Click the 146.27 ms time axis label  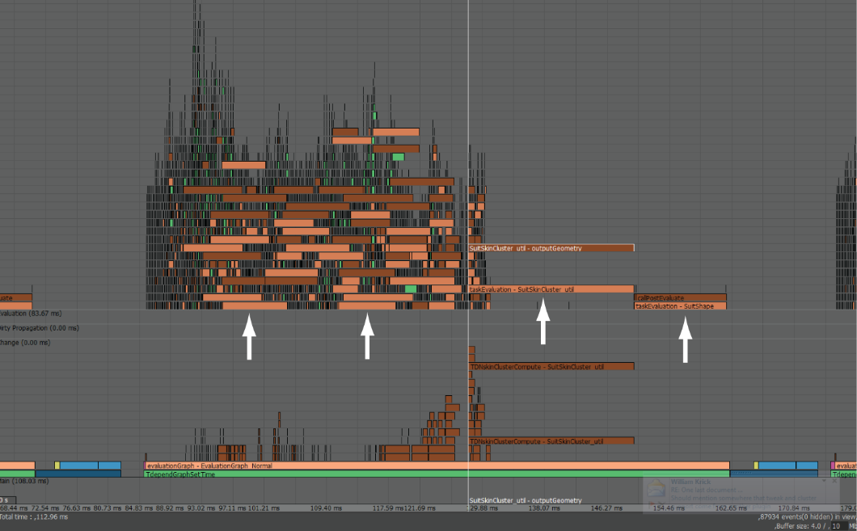coord(606,508)
